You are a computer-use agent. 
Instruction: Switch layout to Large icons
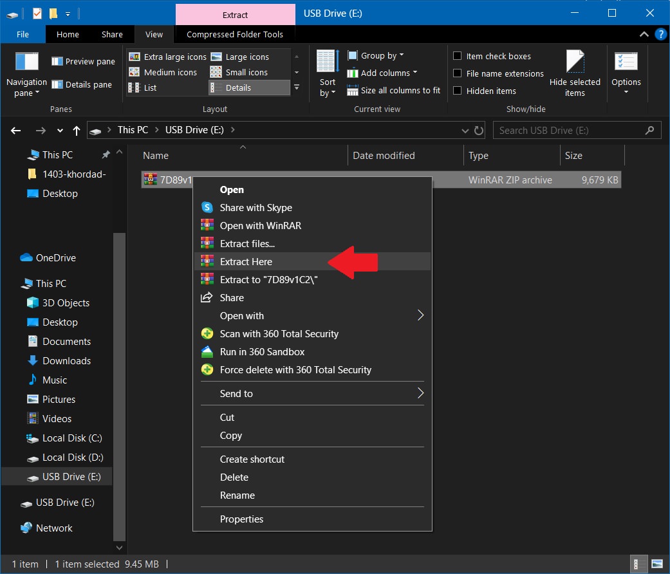click(239, 57)
